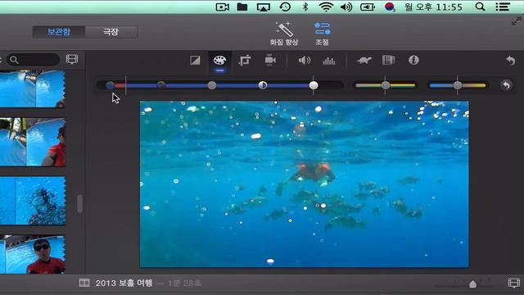Open the speed turtle tool

click(x=364, y=61)
